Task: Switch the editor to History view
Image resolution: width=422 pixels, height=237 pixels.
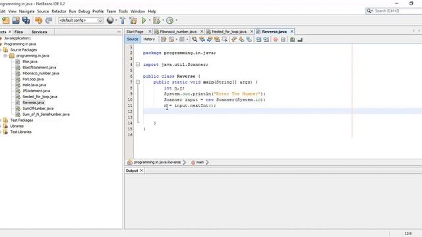Action: [149, 39]
